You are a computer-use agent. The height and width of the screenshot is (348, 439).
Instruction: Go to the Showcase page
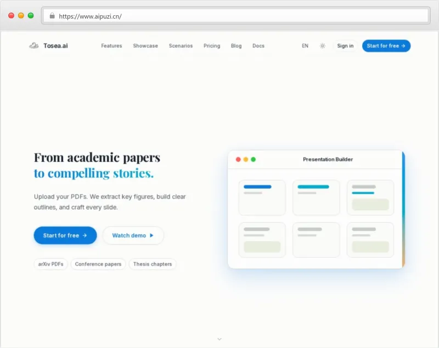tap(145, 46)
